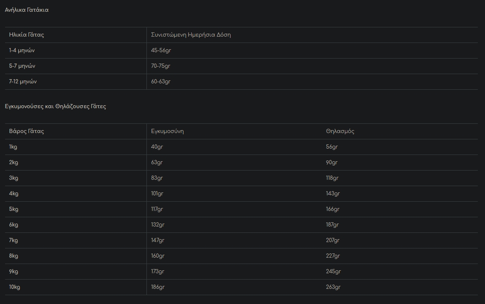Select the "1-4 μηνών" age cell
The image size is (485, 304).
tap(22, 51)
